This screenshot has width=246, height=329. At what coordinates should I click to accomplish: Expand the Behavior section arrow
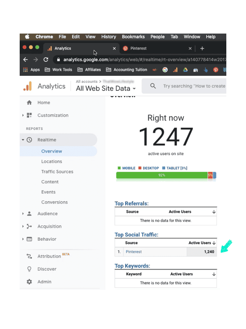point(23,239)
